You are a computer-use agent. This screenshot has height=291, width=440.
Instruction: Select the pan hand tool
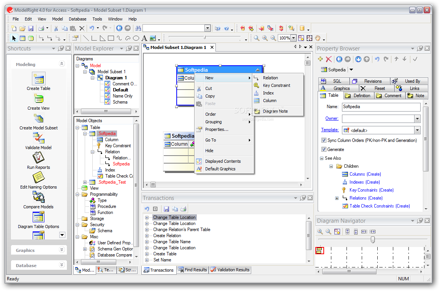point(318,38)
